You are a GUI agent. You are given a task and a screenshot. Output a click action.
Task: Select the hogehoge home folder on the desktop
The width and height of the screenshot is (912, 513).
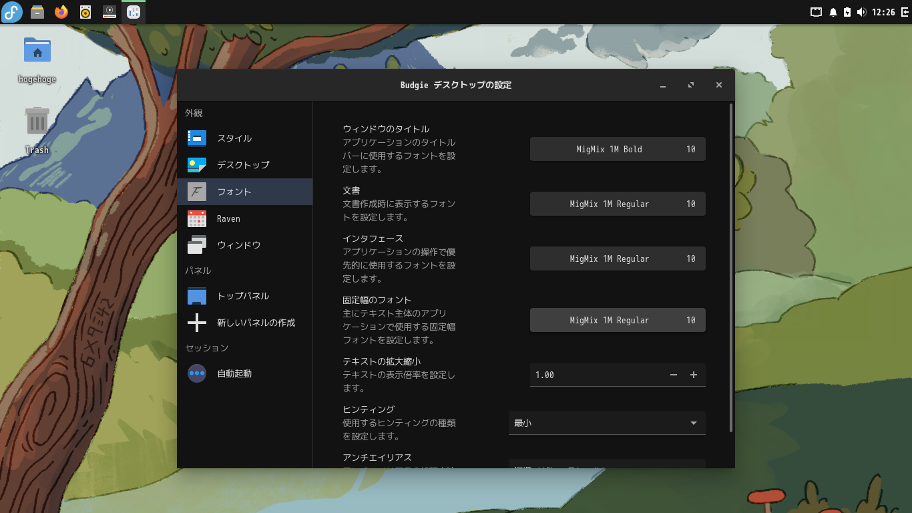(x=37, y=60)
